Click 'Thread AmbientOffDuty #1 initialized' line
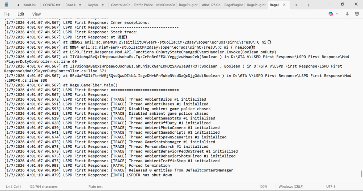This screenshot has height=191, width=363. [x=107, y=123]
